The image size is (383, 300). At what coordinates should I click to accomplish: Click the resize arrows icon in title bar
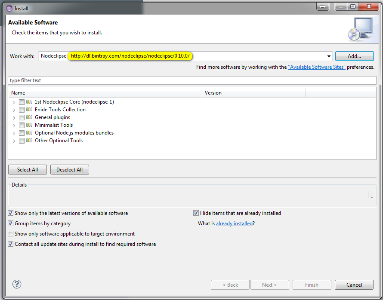pos(323,6)
